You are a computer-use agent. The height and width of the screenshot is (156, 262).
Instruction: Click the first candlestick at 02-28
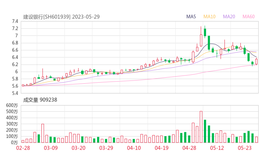(x=23, y=85)
